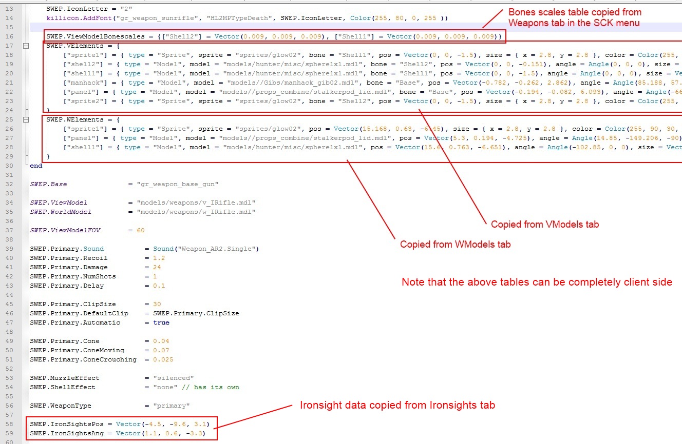Click the ClipSize value 30

[x=157, y=305]
